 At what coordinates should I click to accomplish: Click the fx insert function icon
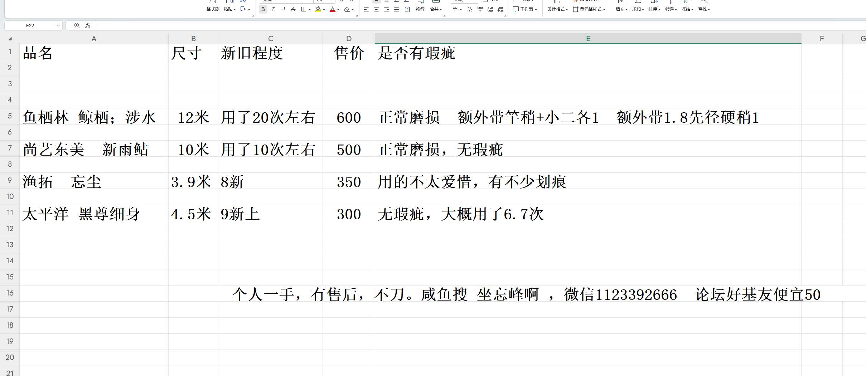coord(88,25)
